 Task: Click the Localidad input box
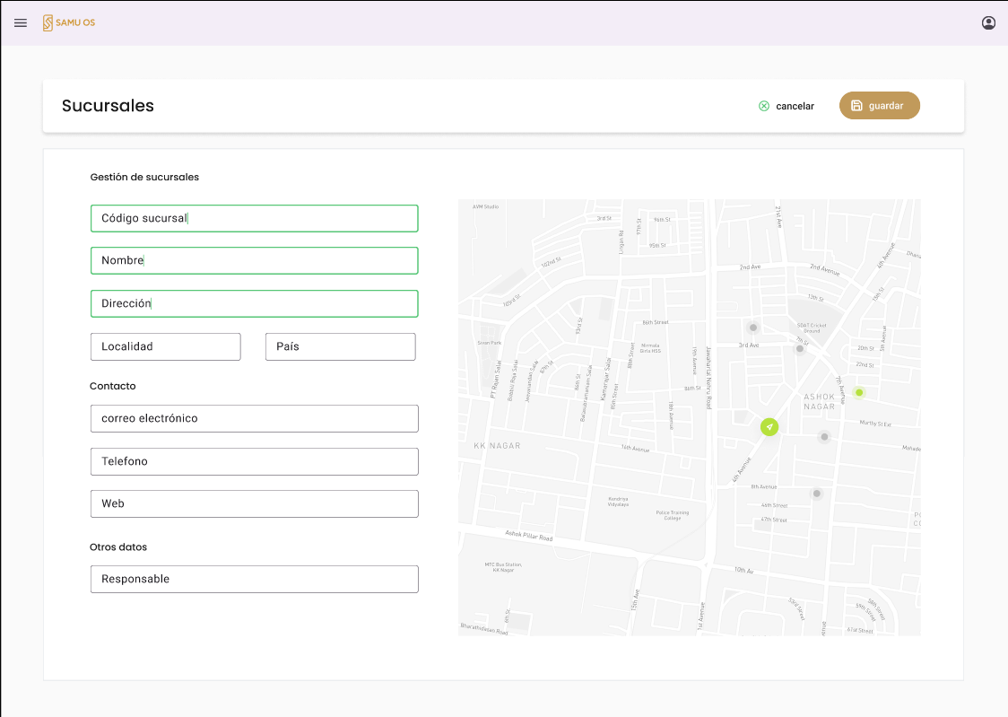tap(165, 346)
